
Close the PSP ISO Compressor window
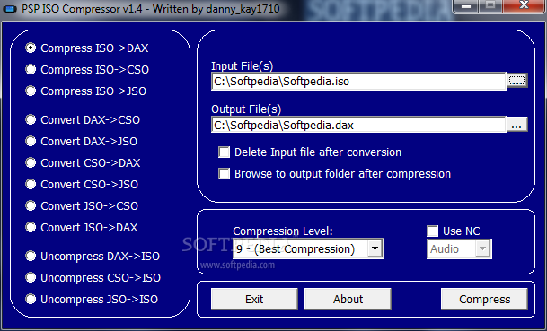pyautogui.click(x=524, y=6)
